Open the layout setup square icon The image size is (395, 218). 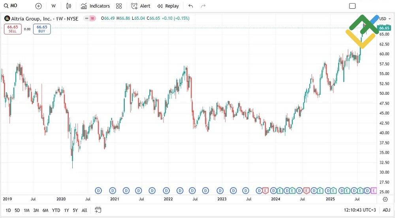(352, 6)
